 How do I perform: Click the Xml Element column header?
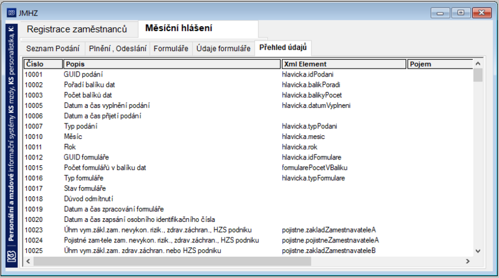344,64
